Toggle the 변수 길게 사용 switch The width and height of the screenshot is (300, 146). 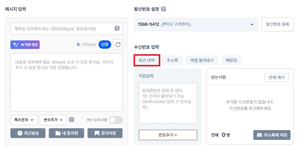click(x=115, y=120)
